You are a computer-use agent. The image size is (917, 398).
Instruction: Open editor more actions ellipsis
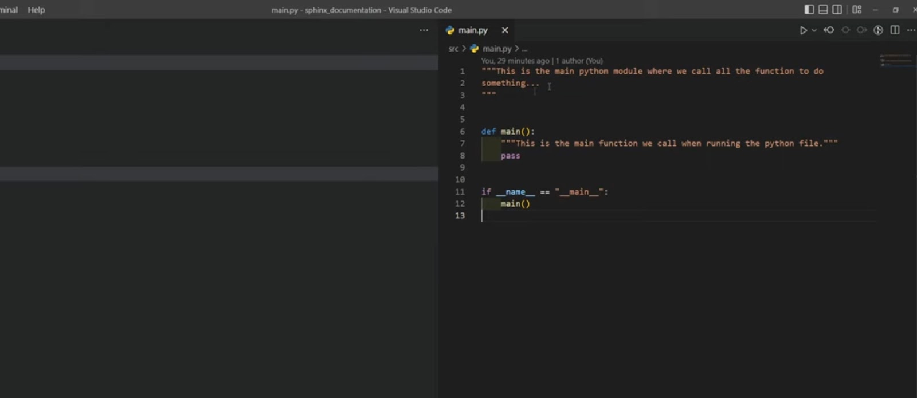[911, 30]
